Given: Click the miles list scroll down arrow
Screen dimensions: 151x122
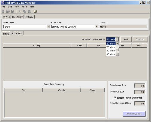Looking at the screenshot, I should (x=117, y=54).
